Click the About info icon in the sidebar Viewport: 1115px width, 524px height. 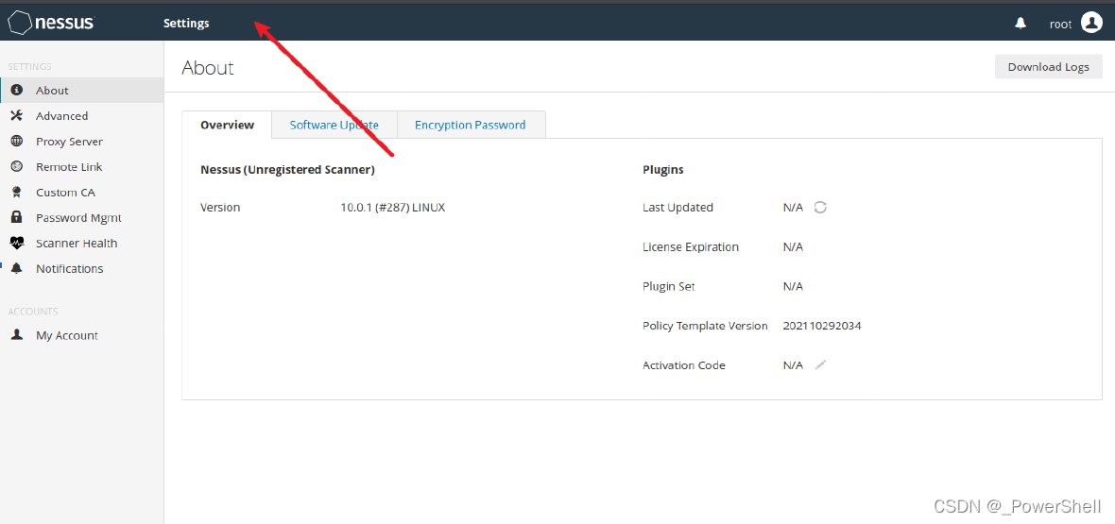tap(17, 91)
